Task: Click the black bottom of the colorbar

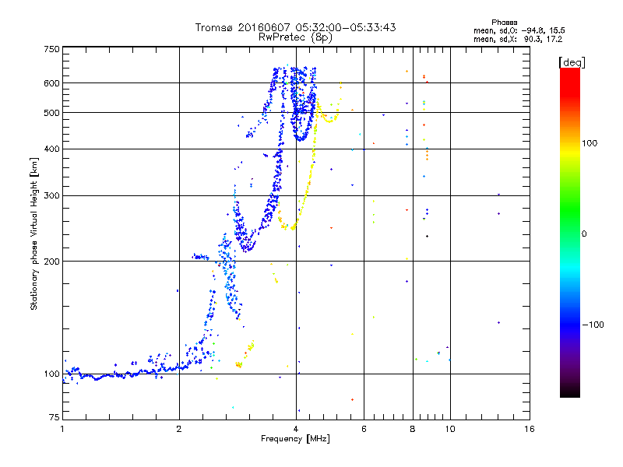Action: pos(570,392)
